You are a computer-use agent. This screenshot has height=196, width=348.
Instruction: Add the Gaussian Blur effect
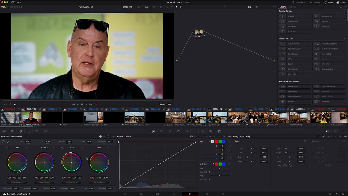click(x=295, y=21)
